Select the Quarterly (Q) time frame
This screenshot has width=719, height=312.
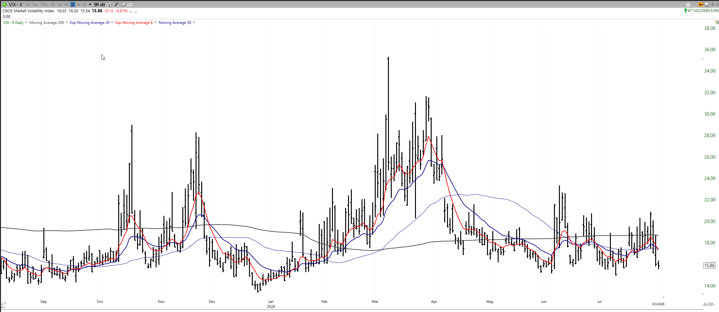tap(84, 4)
